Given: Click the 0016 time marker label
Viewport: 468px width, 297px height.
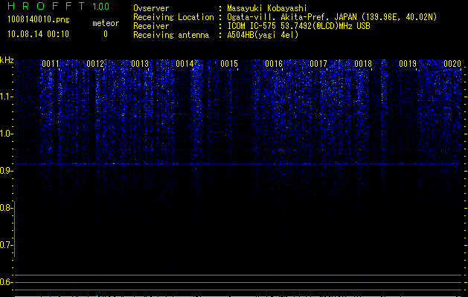Looking at the screenshot, I should 274,64.
